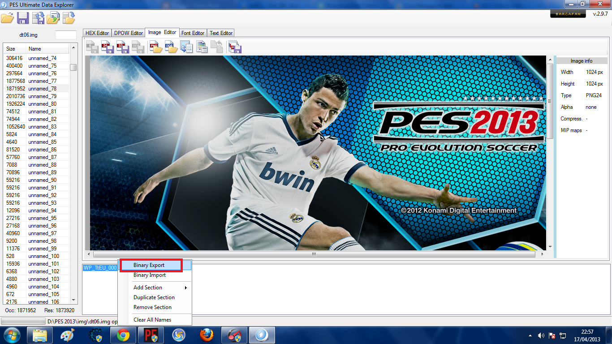Select the unnamed_83 file row
This screenshot has width=612, height=344.
click(x=36, y=127)
